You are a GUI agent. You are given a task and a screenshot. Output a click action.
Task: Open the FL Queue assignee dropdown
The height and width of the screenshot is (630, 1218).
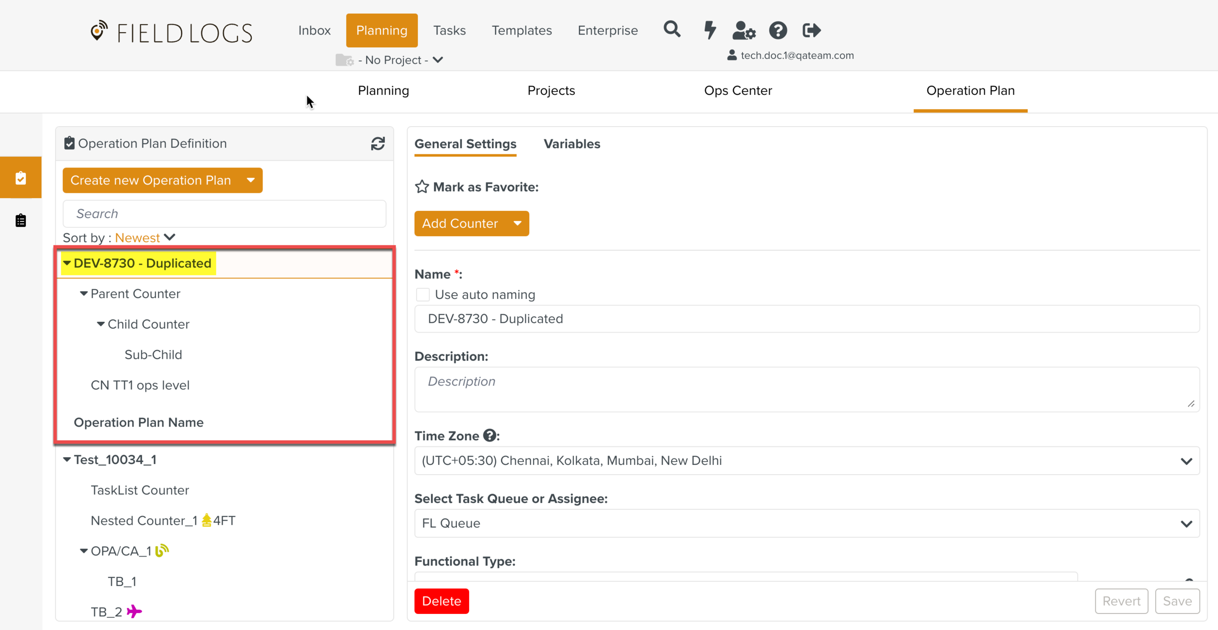coord(806,523)
